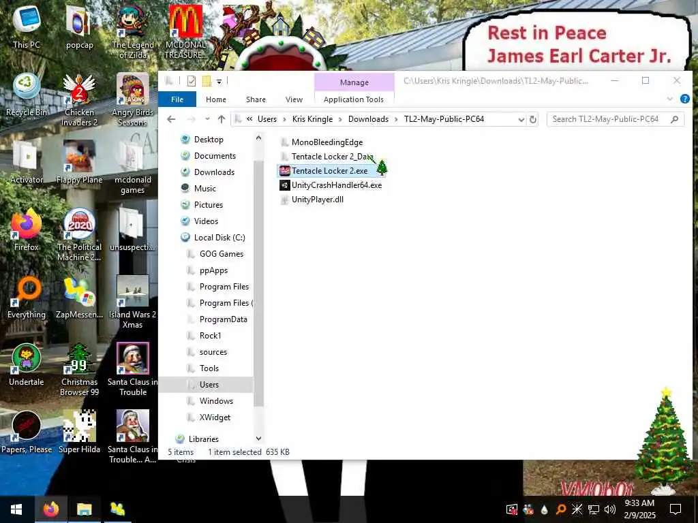Select XWidget folder in navigation tree

[209, 417]
